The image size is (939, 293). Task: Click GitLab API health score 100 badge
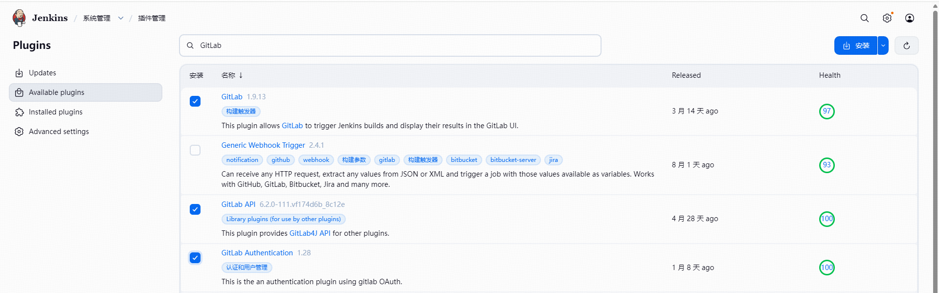[x=827, y=219]
